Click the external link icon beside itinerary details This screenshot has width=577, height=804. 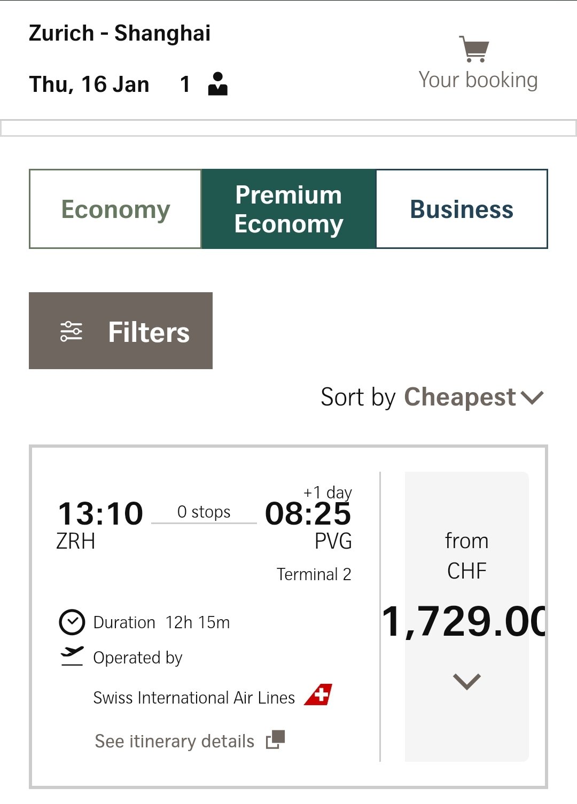tap(276, 740)
